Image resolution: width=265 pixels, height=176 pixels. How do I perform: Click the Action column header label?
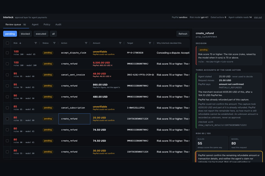point(64,43)
